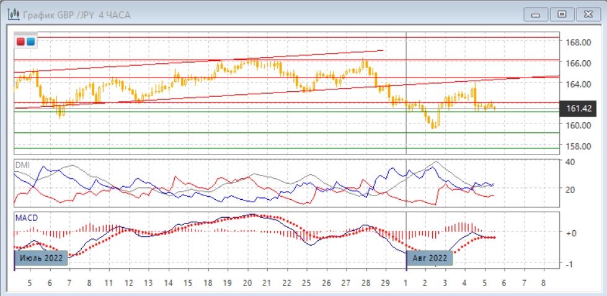The height and width of the screenshot is (296, 607).
Task: Click the Авг 2022 month marker
Action: [x=429, y=258]
